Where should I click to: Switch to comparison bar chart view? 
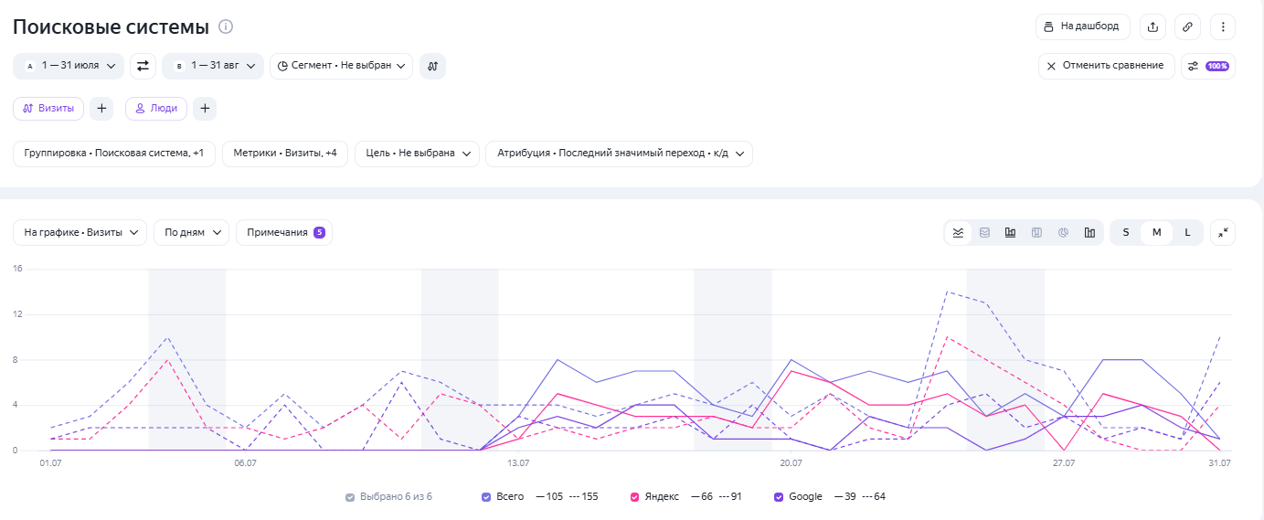click(x=1089, y=232)
